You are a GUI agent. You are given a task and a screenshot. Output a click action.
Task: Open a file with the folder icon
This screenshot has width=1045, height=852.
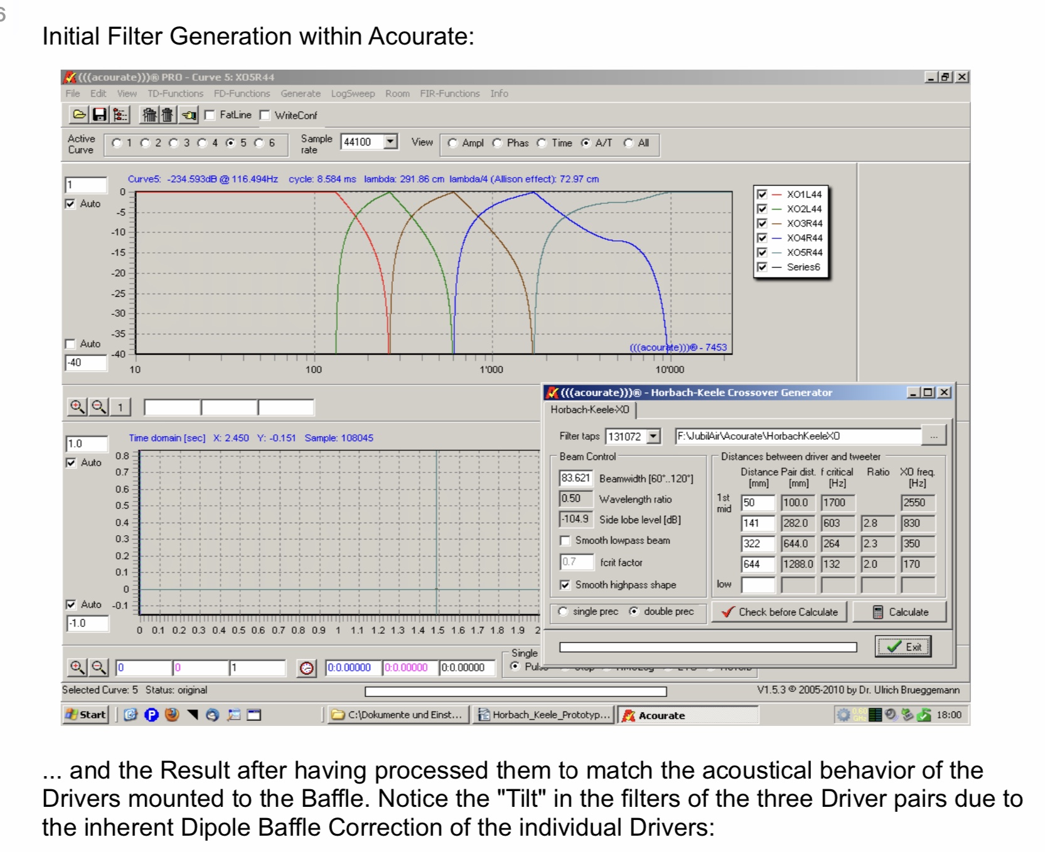coord(80,115)
